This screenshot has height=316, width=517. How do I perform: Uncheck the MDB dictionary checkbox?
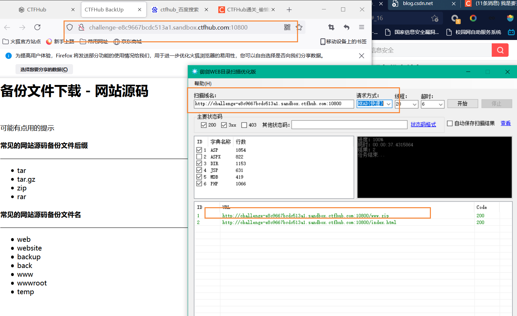(x=199, y=177)
